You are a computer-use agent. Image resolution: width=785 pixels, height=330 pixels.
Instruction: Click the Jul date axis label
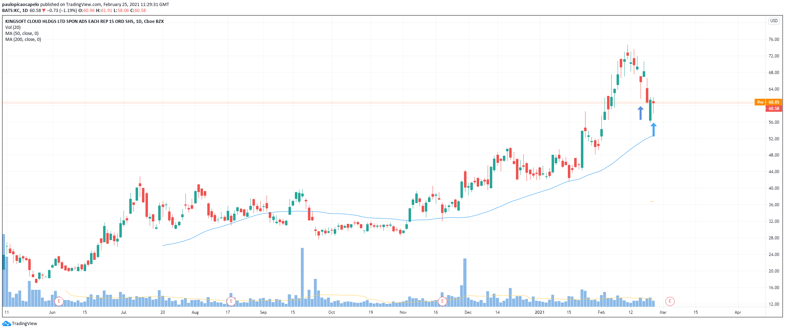point(124,312)
